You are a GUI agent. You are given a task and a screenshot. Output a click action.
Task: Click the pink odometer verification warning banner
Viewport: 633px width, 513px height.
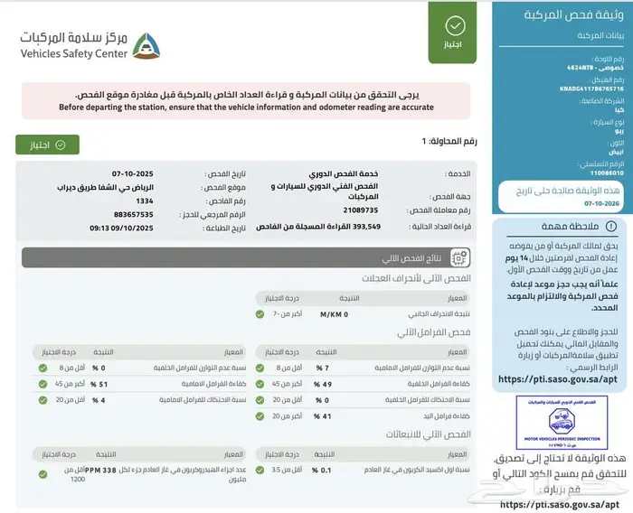coord(246,100)
